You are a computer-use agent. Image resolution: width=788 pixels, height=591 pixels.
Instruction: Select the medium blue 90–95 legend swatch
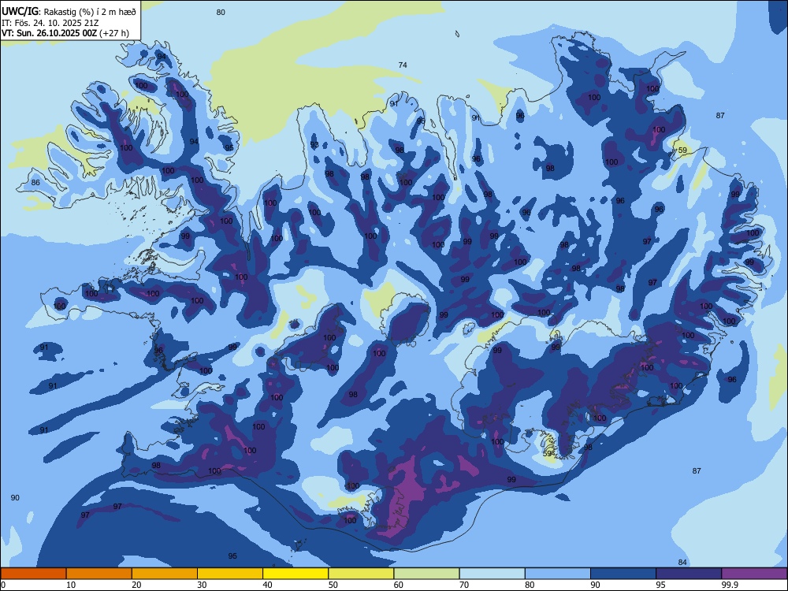pyautogui.click(x=623, y=574)
